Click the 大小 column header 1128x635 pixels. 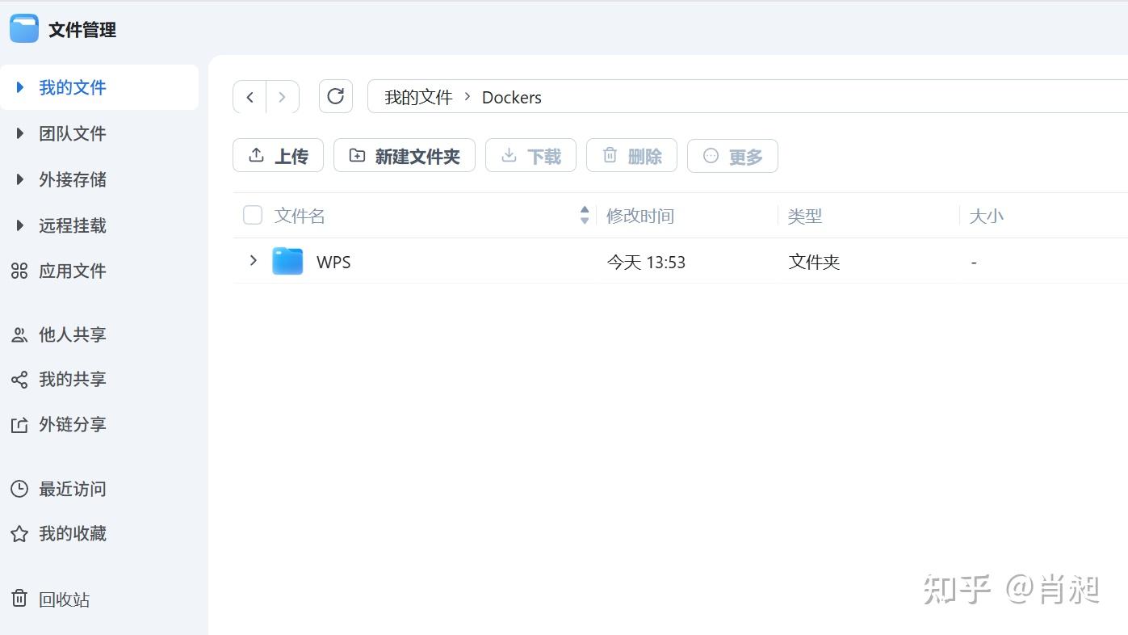986,216
